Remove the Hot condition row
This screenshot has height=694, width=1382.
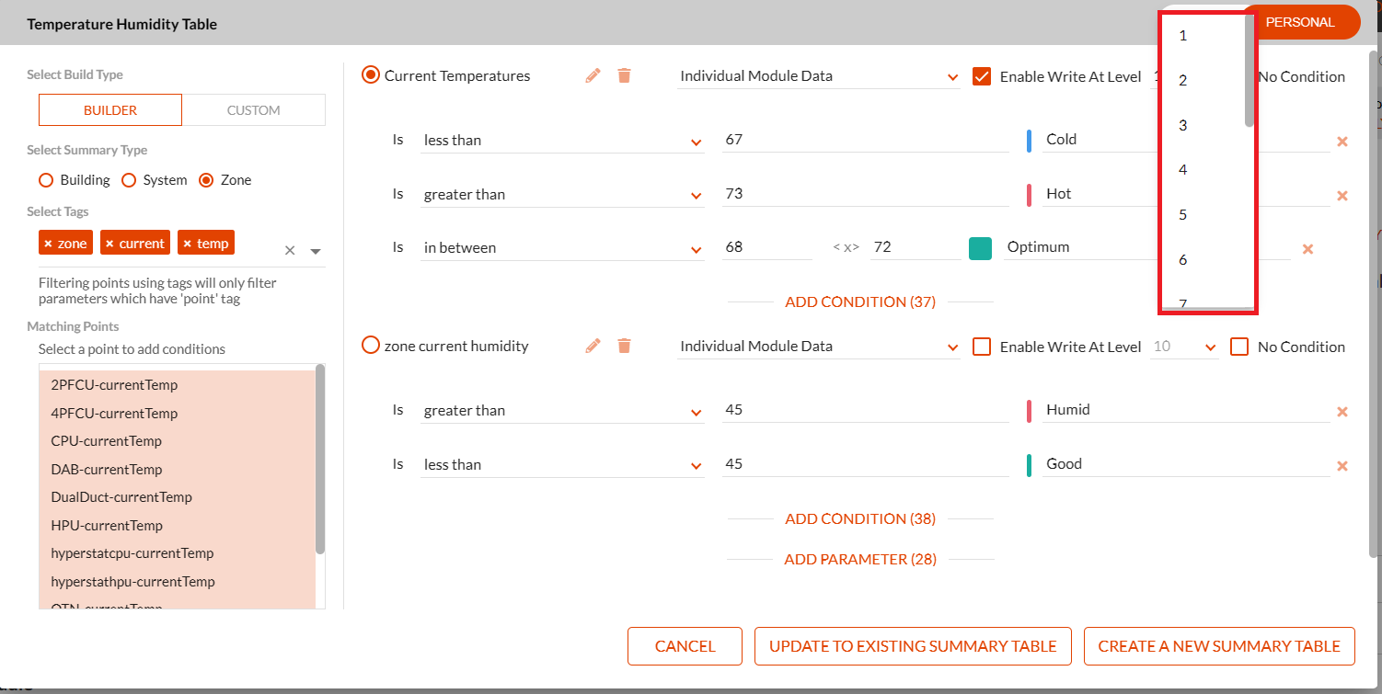pos(1342,196)
